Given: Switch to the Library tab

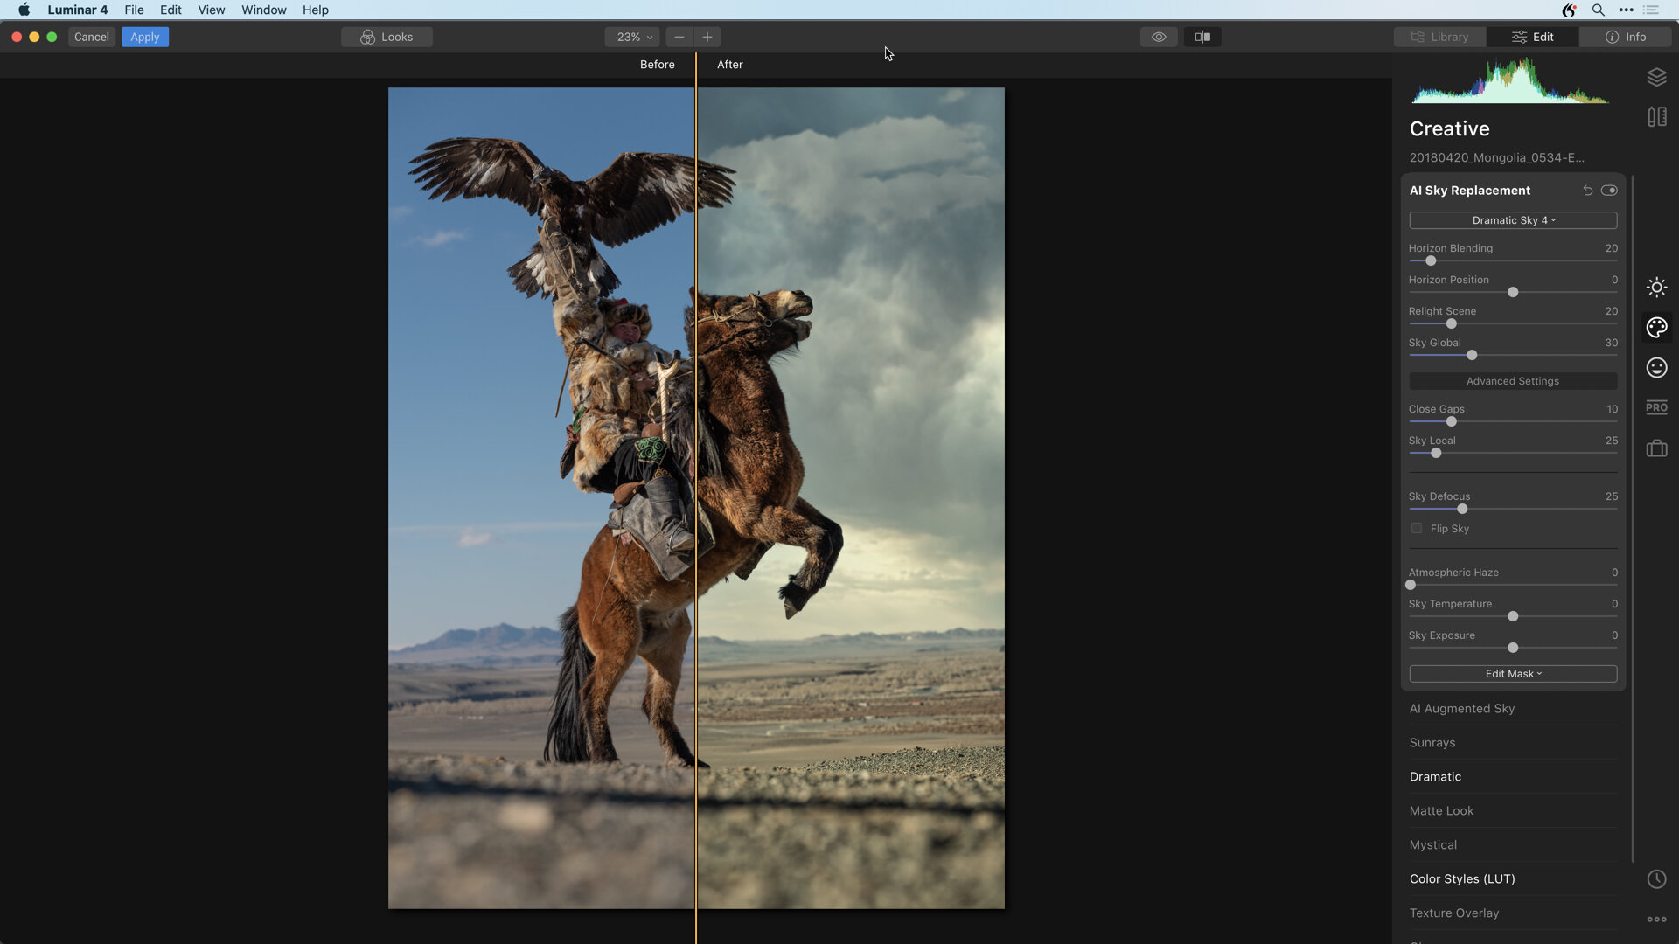Looking at the screenshot, I should point(1439,37).
